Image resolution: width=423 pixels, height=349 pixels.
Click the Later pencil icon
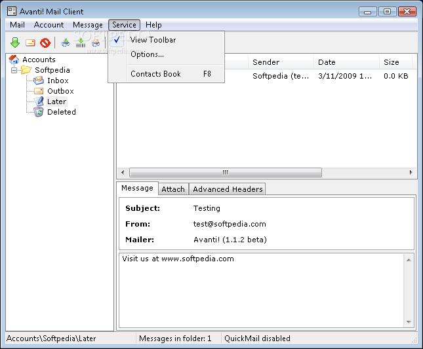coord(39,101)
